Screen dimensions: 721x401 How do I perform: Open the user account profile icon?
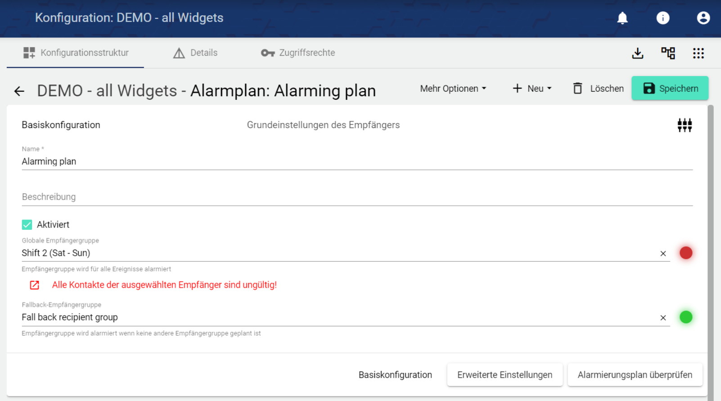tap(703, 18)
